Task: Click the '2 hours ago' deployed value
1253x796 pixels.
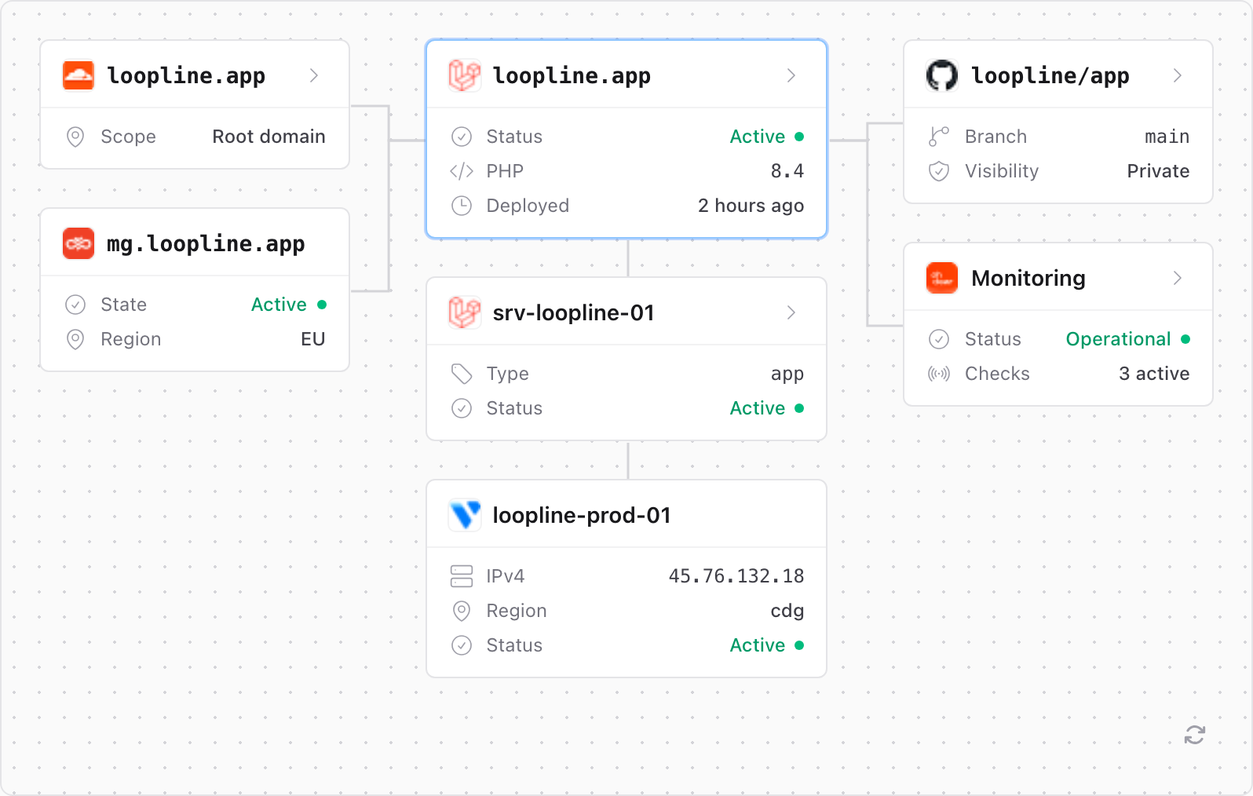Action: pos(751,206)
